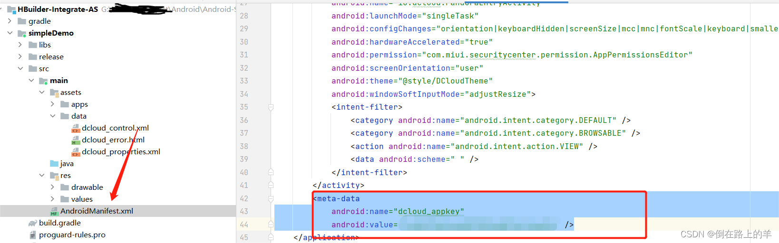The height and width of the screenshot is (243, 779).
Task: Click the apps folder icon
Action: tap(65, 104)
